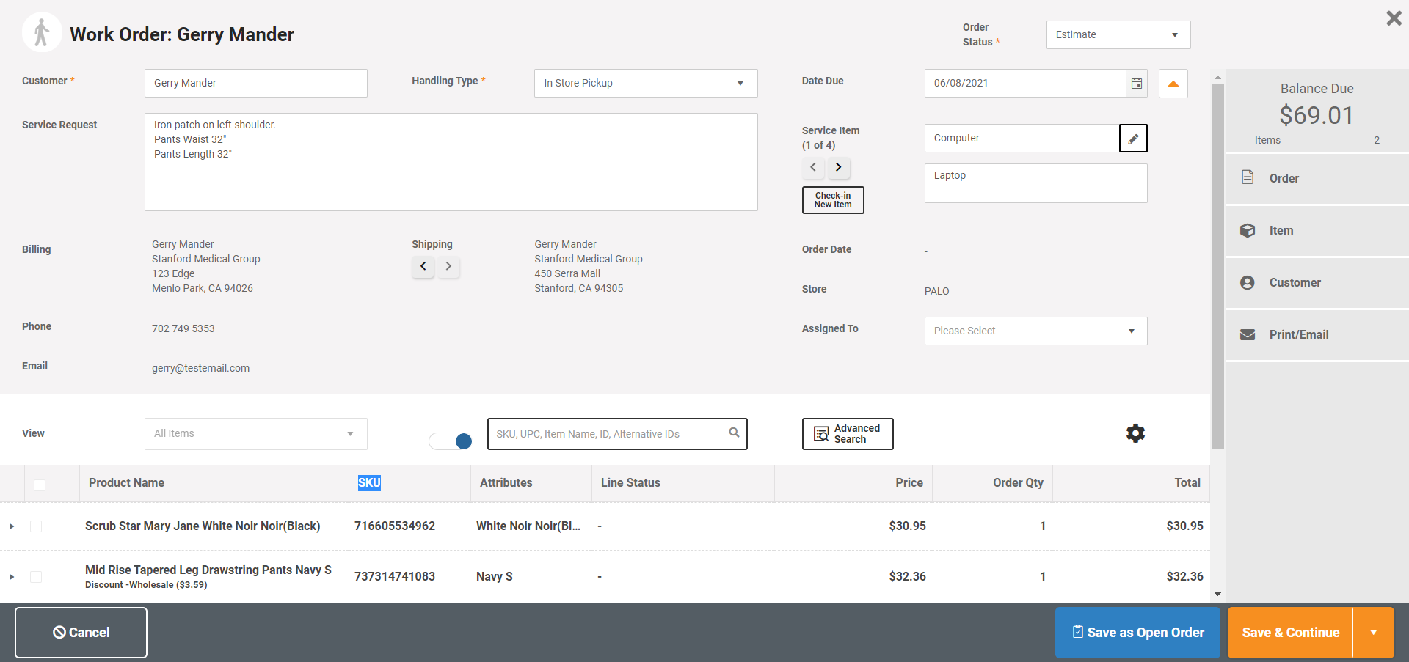Click the Service Request text area
The image size is (1409, 662).
pos(451,162)
